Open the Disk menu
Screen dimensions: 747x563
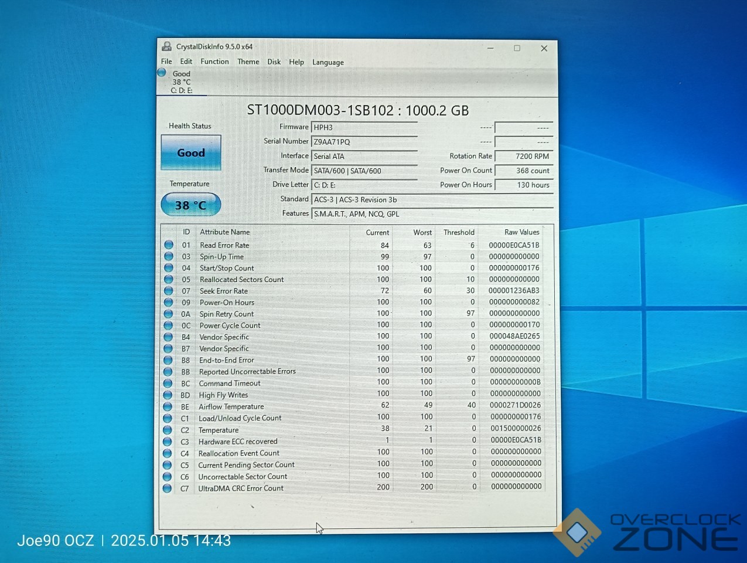click(x=274, y=62)
